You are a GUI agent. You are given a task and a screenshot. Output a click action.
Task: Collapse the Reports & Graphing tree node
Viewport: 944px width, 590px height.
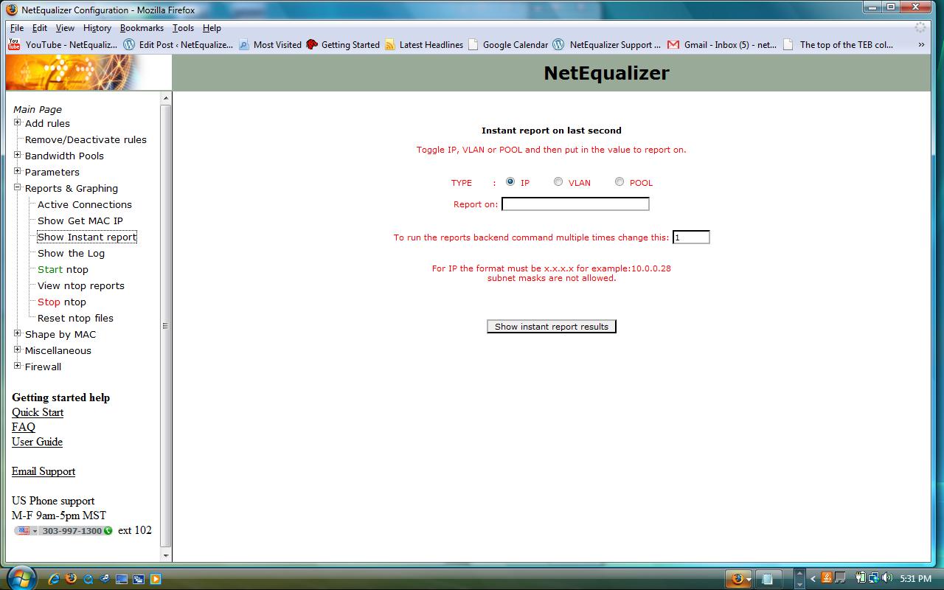click(17, 187)
